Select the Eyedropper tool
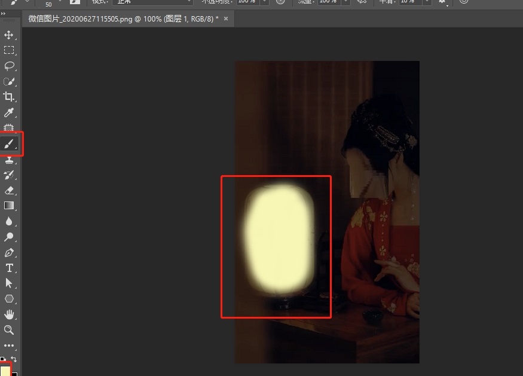This screenshot has width=523, height=376. (9, 112)
